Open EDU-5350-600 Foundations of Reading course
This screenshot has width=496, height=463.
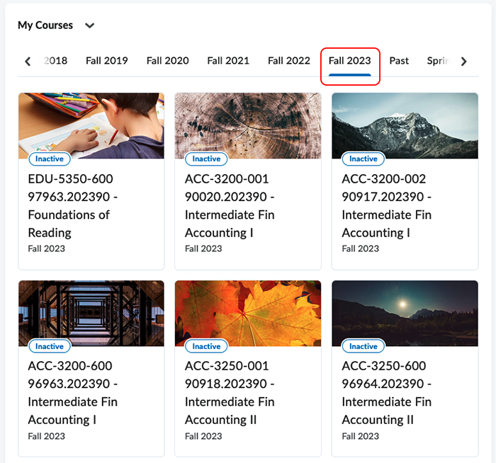tap(69, 205)
